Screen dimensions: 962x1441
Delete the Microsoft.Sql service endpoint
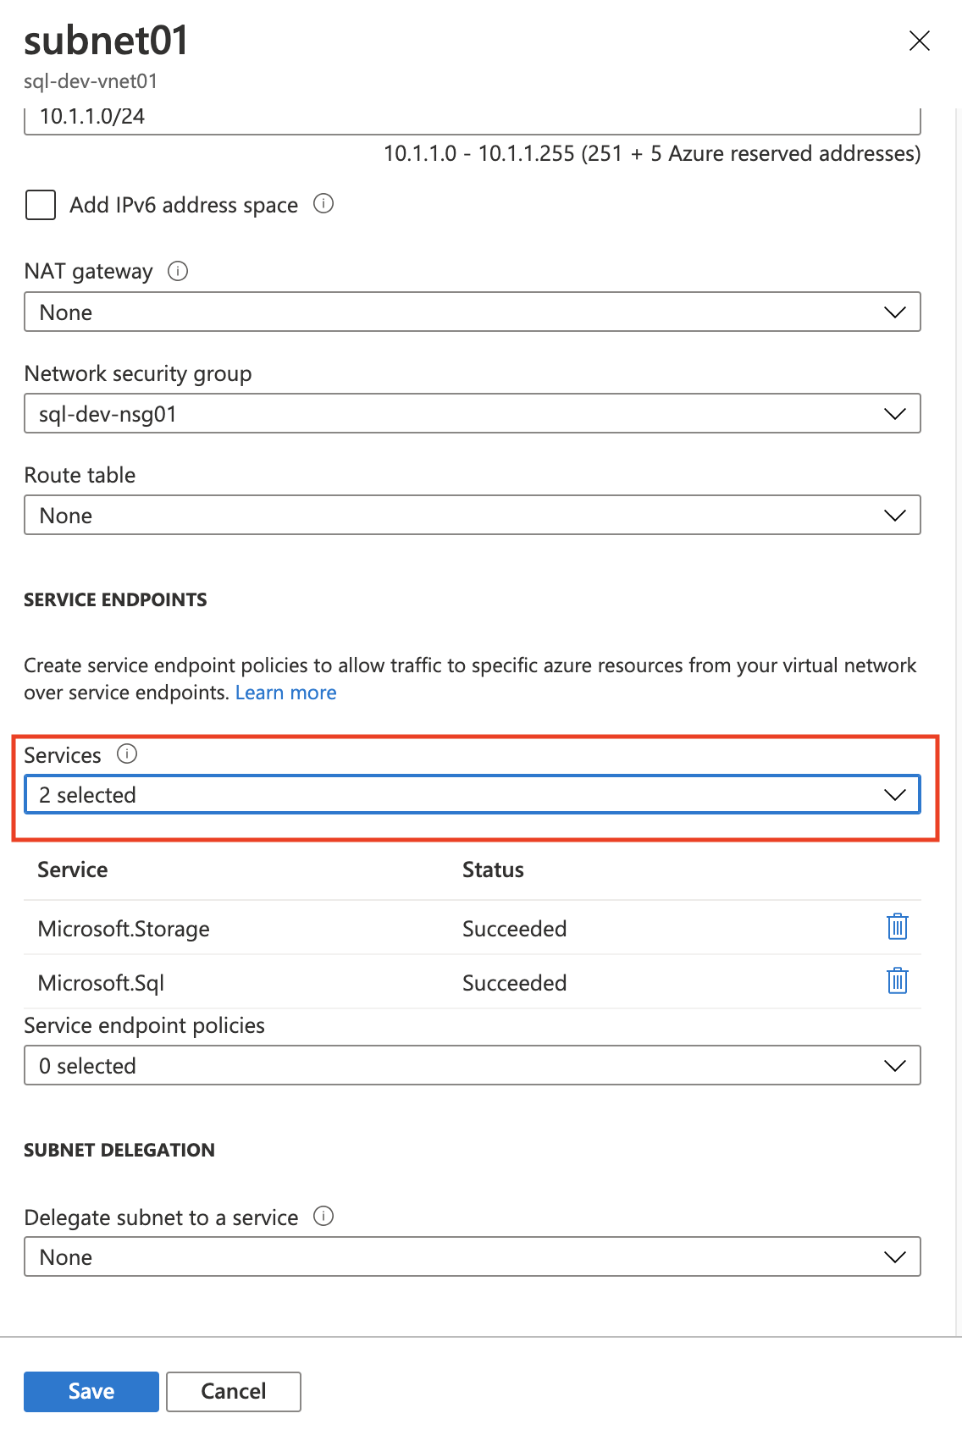[x=897, y=981]
